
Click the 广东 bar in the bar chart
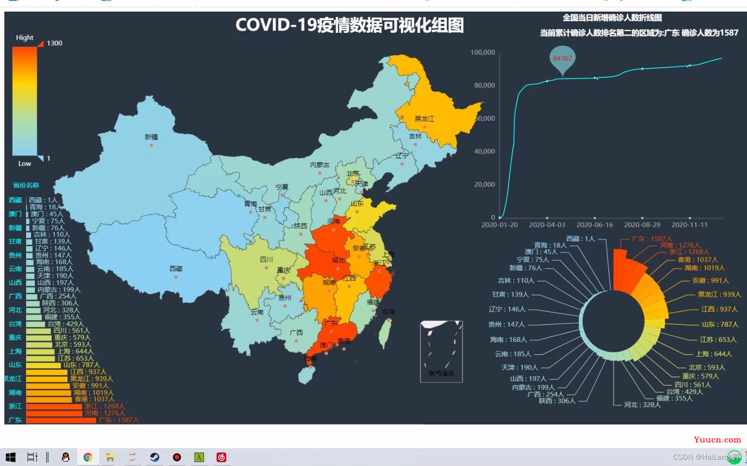point(60,420)
